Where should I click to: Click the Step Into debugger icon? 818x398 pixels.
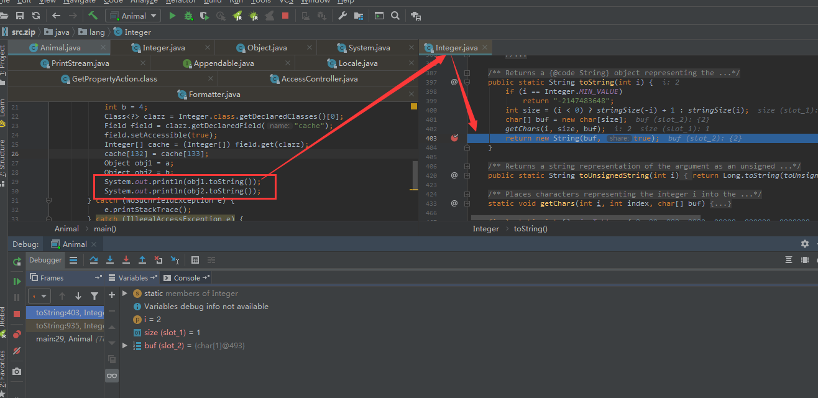pos(110,260)
